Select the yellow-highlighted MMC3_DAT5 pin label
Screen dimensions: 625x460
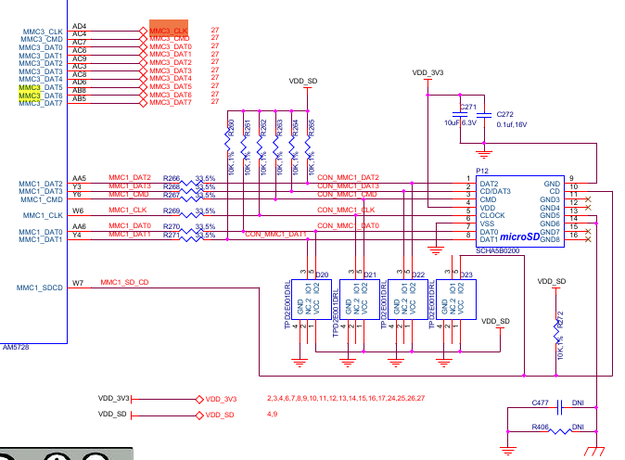[40, 87]
